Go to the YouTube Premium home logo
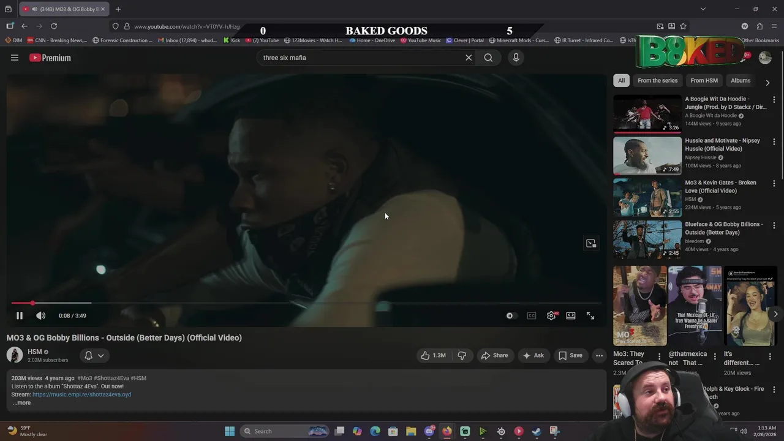The width and height of the screenshot is (784, 441). click(x=50, y=58)
